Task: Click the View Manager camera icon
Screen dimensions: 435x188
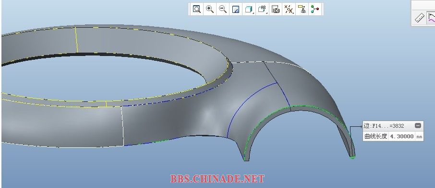Action: tap(276, 9)
